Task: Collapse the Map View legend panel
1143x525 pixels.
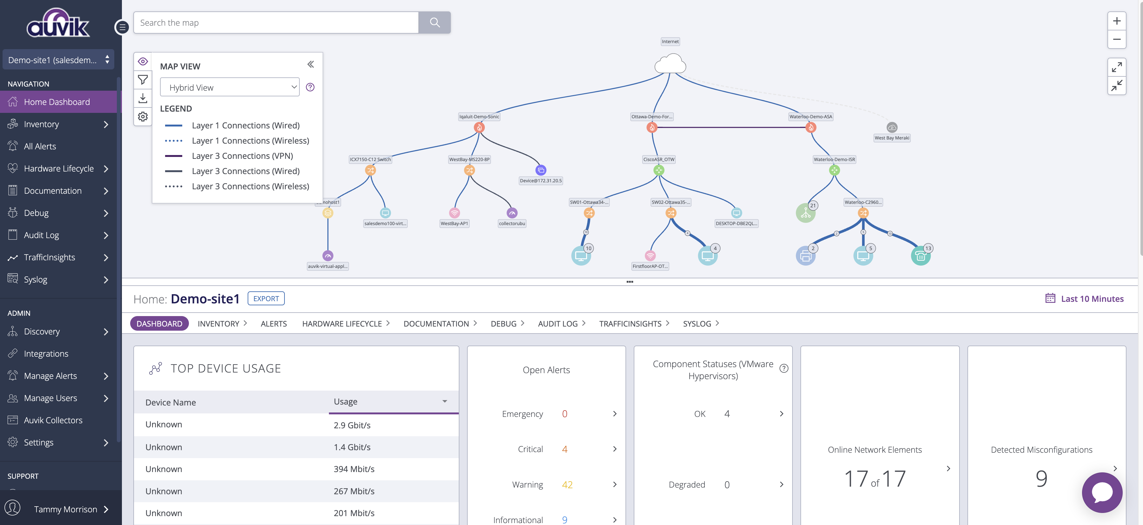Action: pyautogui.click(x=311, y=65)
